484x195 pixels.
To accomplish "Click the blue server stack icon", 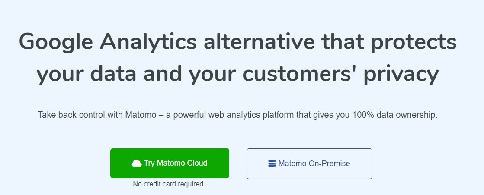I will 272,164.
